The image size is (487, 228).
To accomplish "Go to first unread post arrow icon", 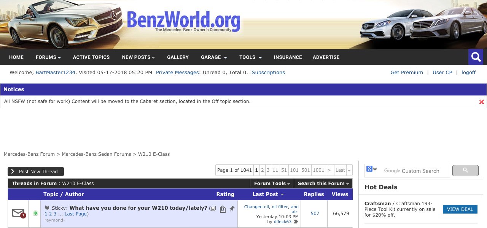I will 48,208.
